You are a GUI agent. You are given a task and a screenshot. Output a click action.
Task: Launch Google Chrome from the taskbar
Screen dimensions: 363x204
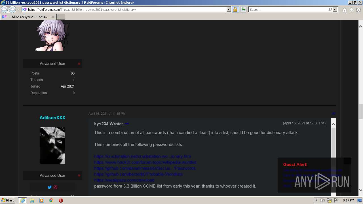point(51,200)
